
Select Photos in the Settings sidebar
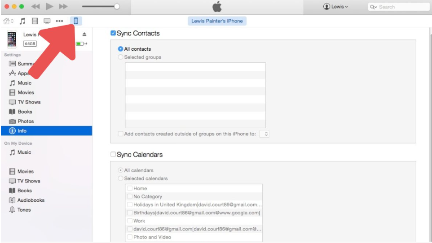tap(26, 121)
